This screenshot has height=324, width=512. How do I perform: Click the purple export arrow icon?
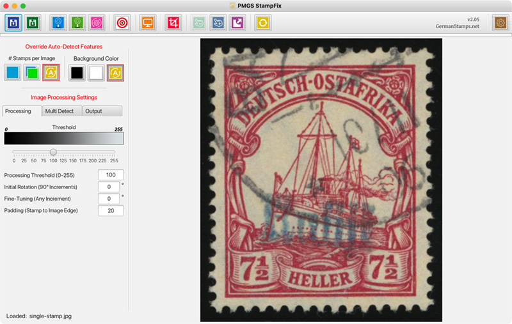tap(237, 23)
